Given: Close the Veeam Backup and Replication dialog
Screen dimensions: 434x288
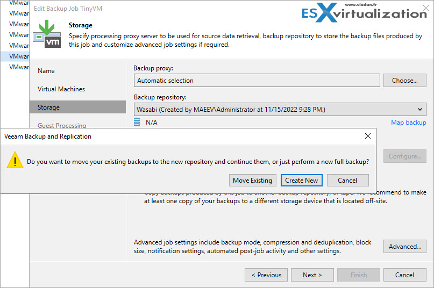Looking at the screenshot, I should (367, 136).
